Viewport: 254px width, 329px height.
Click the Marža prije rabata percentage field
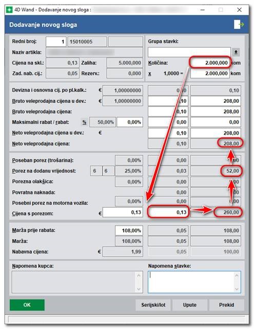[x=129, y=230]
